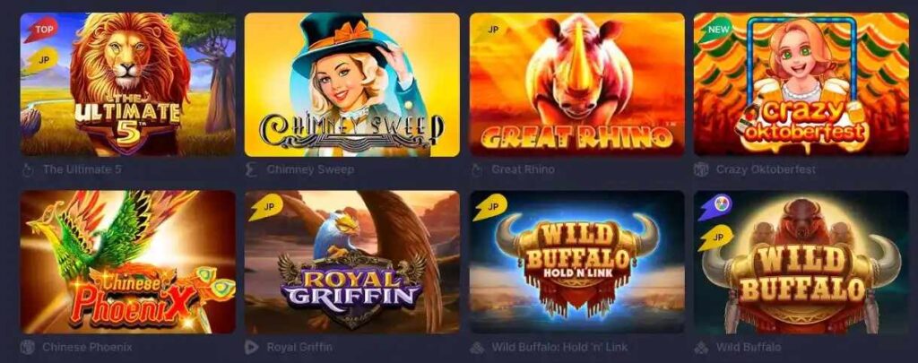
Task: Open the Chinese Phoenix title link
Action: tap(87, 347)
